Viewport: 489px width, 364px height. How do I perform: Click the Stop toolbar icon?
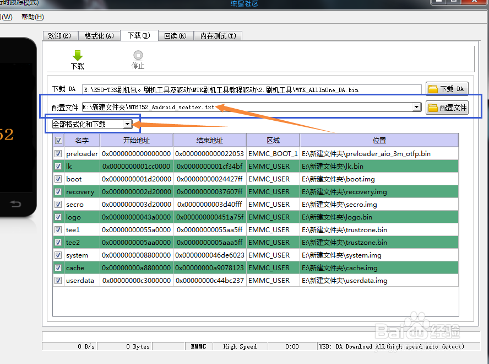click(x=138, y=56)
